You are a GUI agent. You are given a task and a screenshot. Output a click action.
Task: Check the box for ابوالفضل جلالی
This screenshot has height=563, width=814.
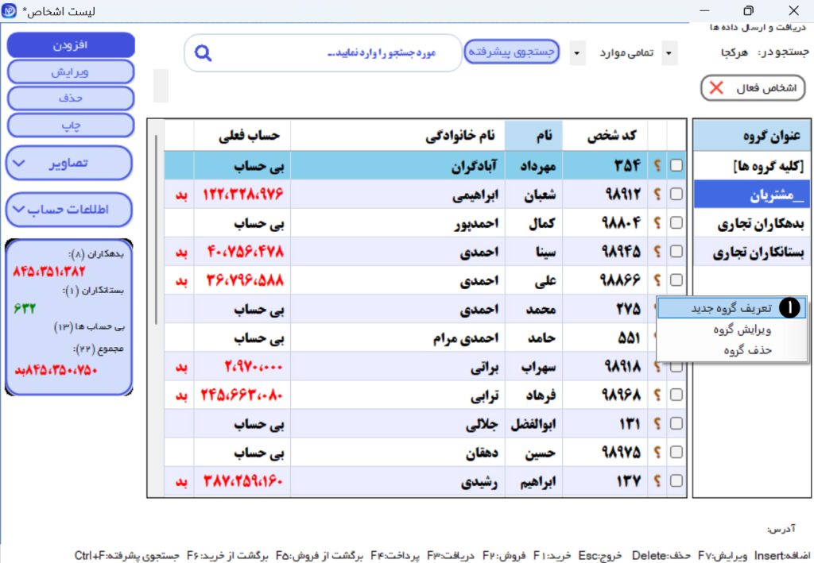click(676, 424)
